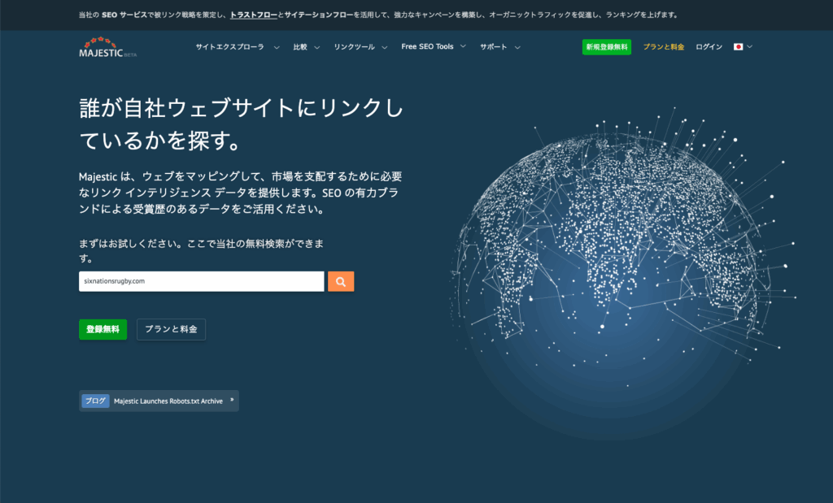Click the search field containing sixnationsrugby.com
The image size is (833, 503).
202,281
